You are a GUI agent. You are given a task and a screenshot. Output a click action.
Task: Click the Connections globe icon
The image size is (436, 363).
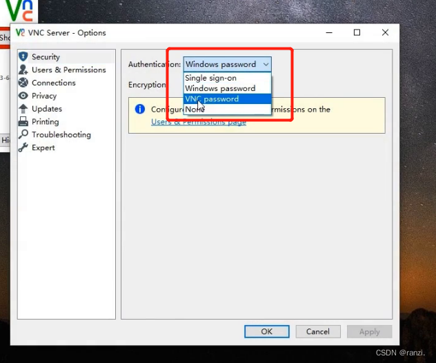[x=23, y=83]
